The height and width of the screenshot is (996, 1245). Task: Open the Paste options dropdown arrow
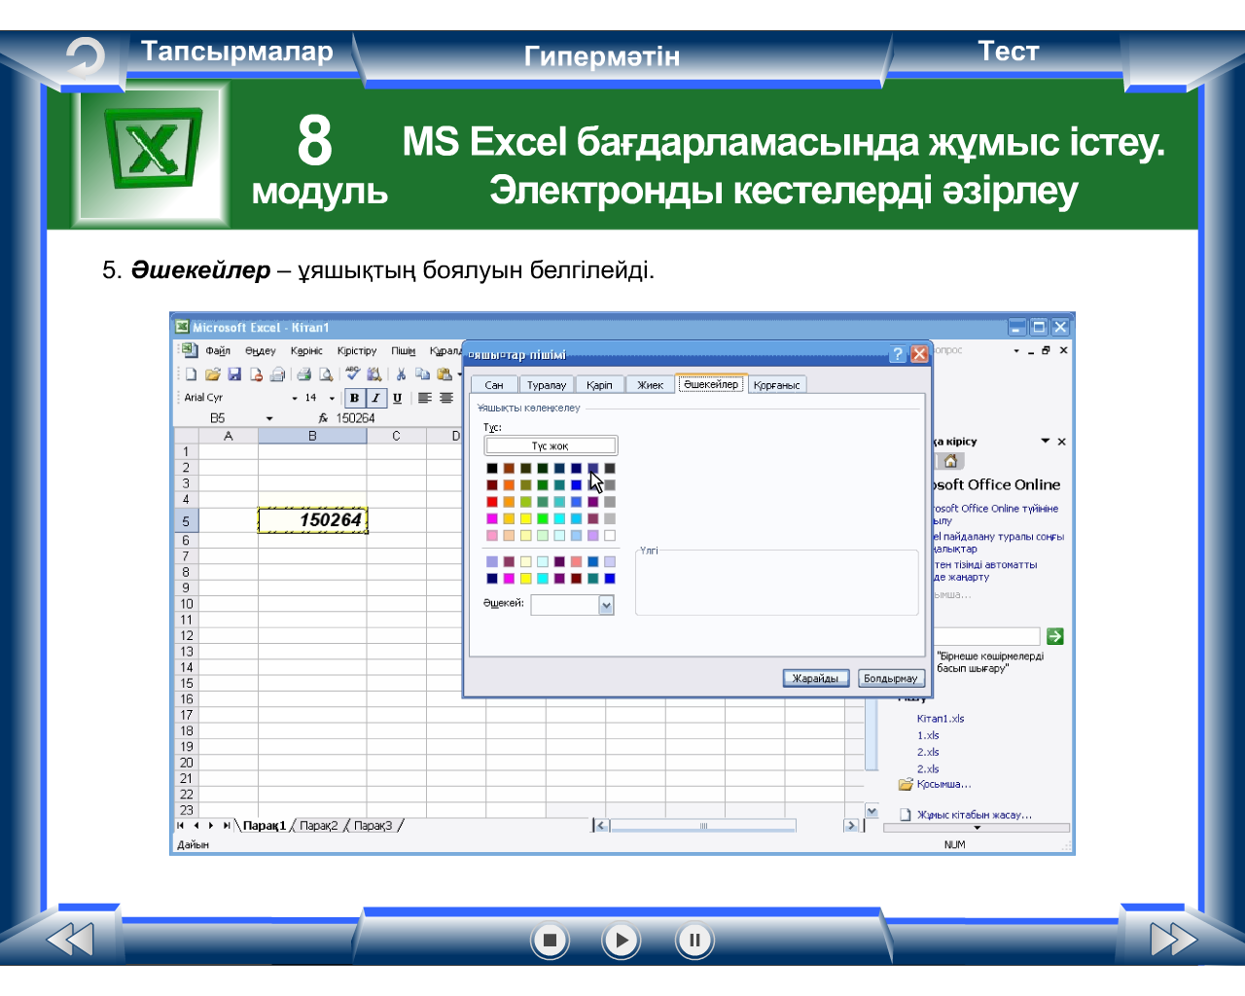[459, 373]
